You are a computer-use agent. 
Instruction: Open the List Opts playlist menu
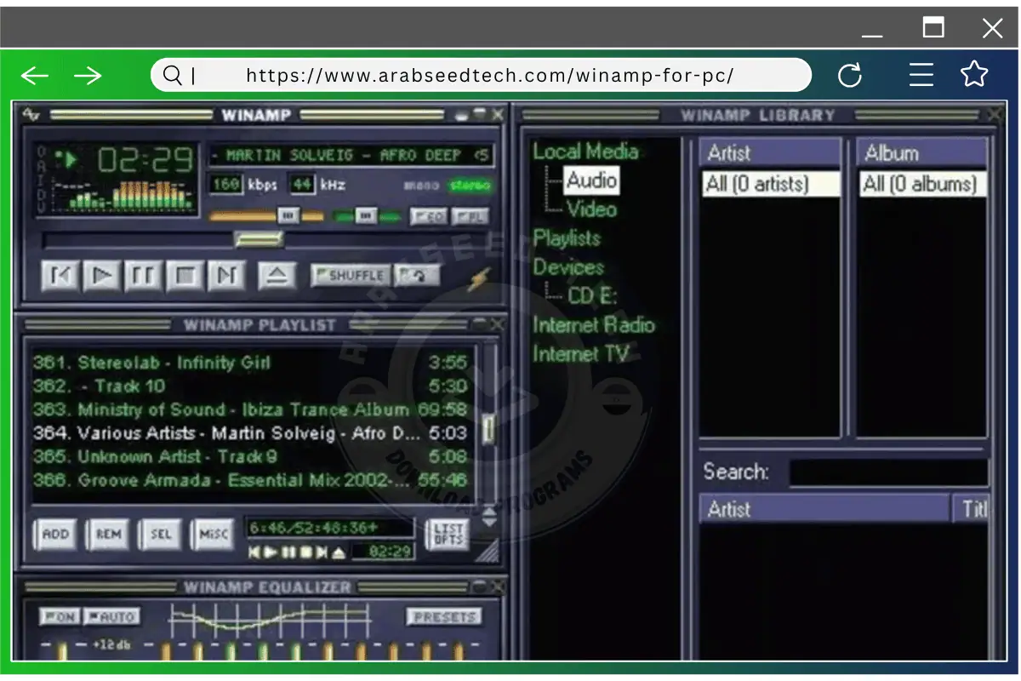447,535
